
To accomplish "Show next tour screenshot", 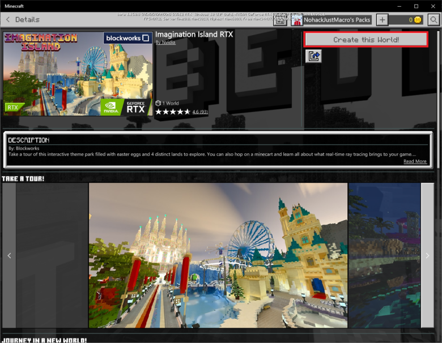I will 427,255.
